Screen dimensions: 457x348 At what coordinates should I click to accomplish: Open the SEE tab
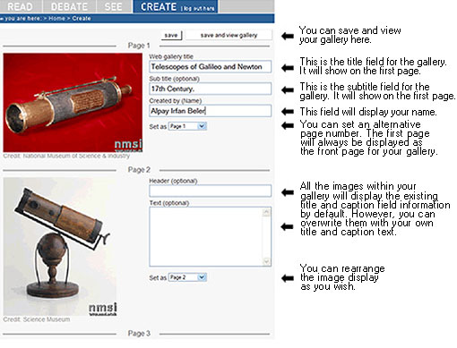pos(114,6)
